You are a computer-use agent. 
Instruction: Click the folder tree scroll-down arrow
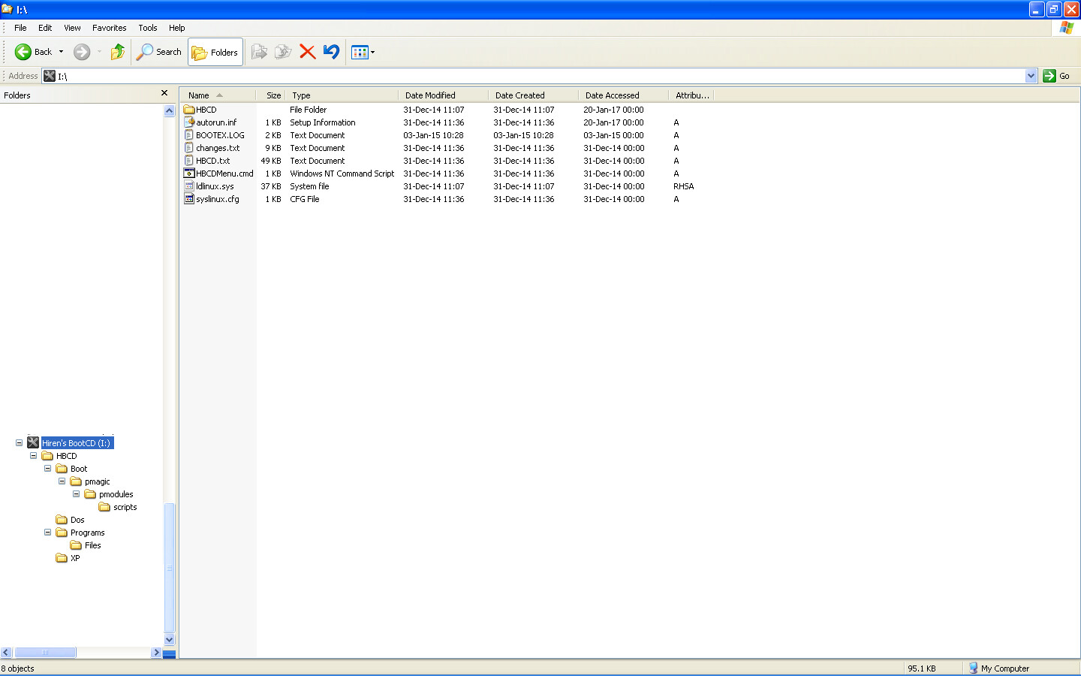click(170, 640)
